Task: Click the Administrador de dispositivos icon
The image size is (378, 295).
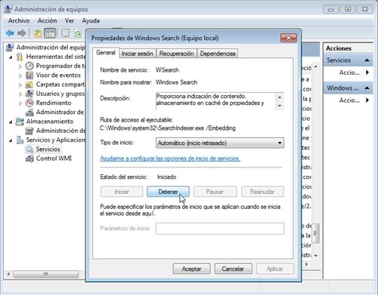Action: click(x=29, y=112)
